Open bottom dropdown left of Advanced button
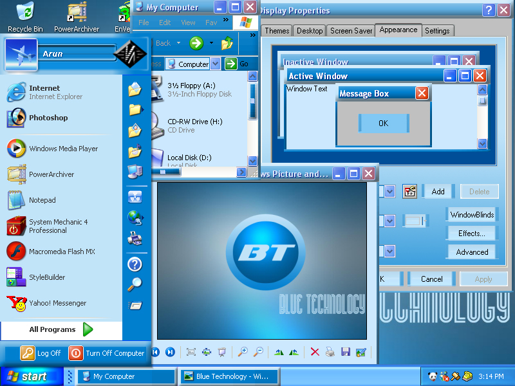The height and width of the screenshot is (386, 515). (389, 252)
